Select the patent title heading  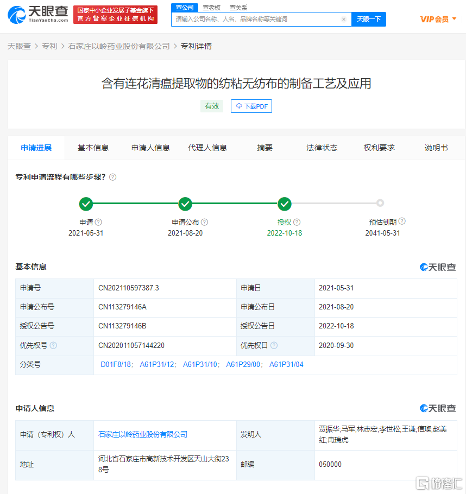(236, 84)
